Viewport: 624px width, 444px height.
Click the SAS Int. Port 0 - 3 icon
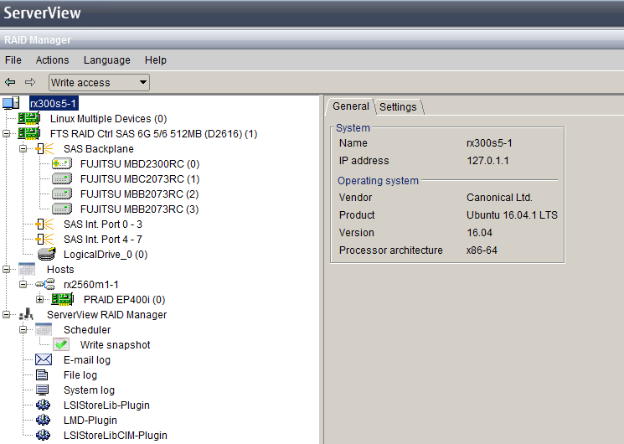[x=44, y=225]
